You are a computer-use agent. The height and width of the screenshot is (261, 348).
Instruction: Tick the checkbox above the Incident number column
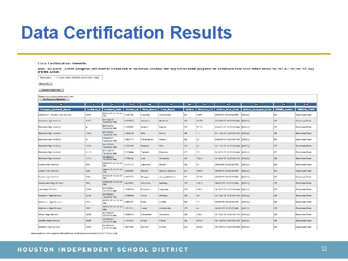coord(93,104)
